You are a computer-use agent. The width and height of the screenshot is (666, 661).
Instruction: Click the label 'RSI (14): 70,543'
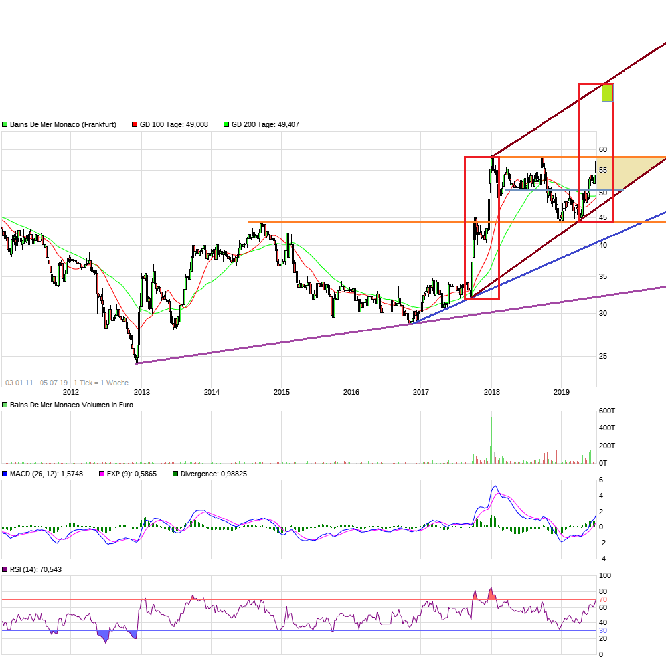coord(36,569)
